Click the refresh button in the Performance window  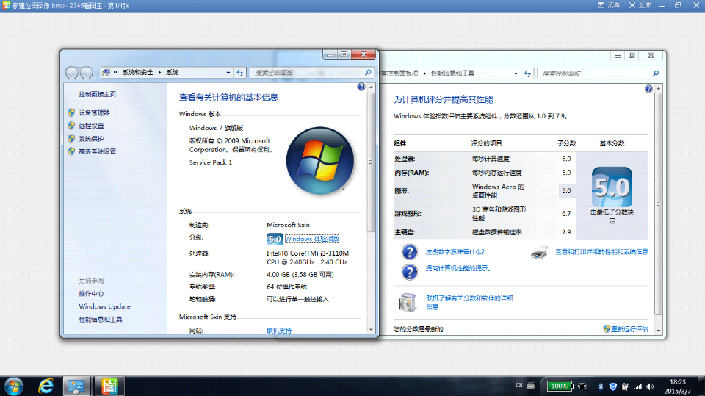coord(527,73)
